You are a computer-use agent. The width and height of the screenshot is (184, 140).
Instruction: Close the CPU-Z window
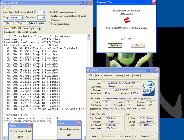pos(157,70)
